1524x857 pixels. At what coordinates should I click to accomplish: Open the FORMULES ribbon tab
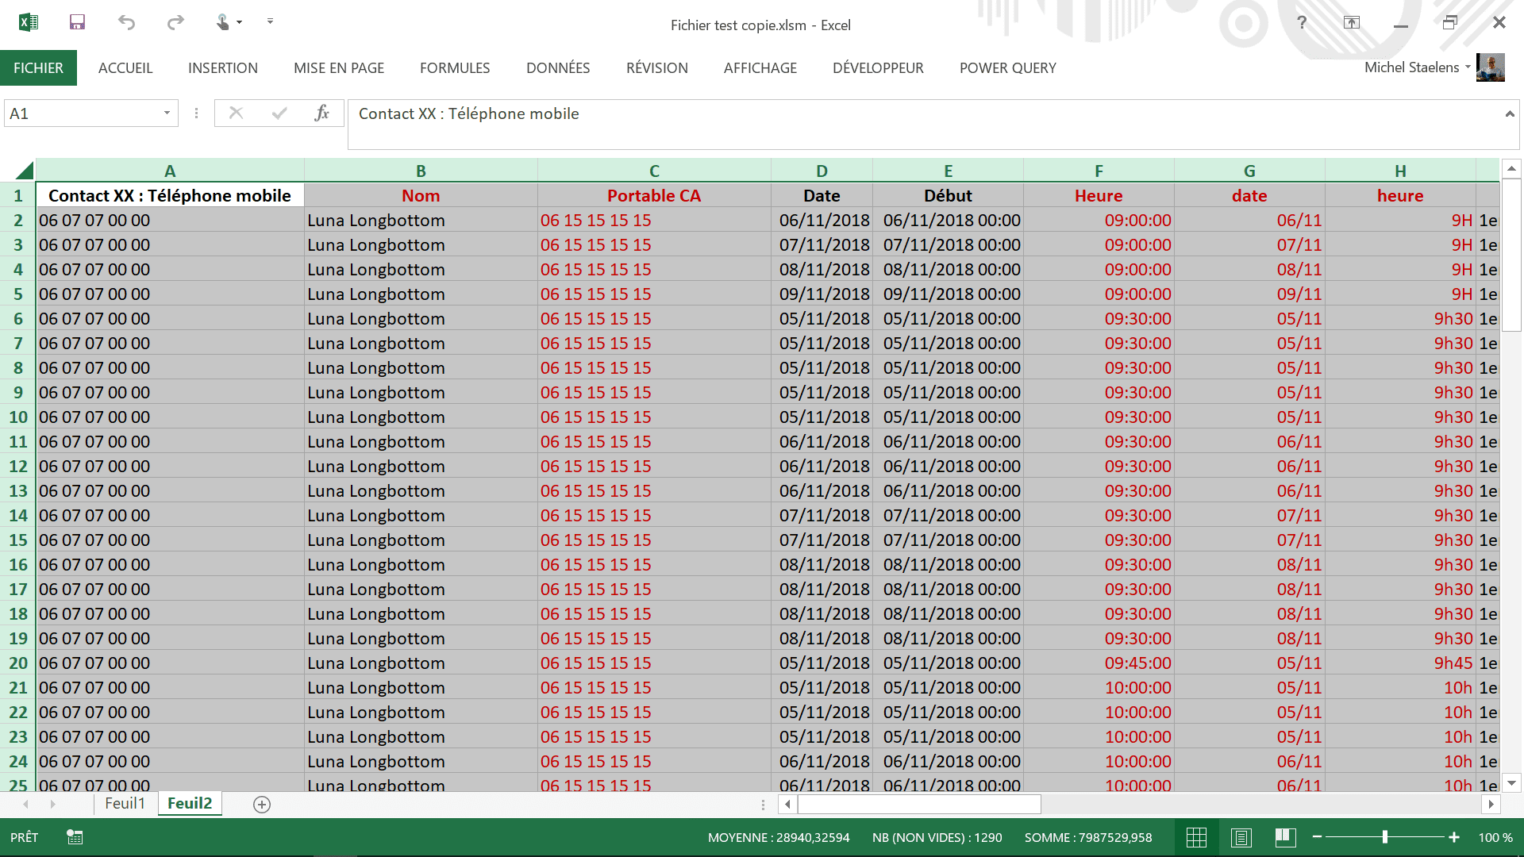coord(455,68)
